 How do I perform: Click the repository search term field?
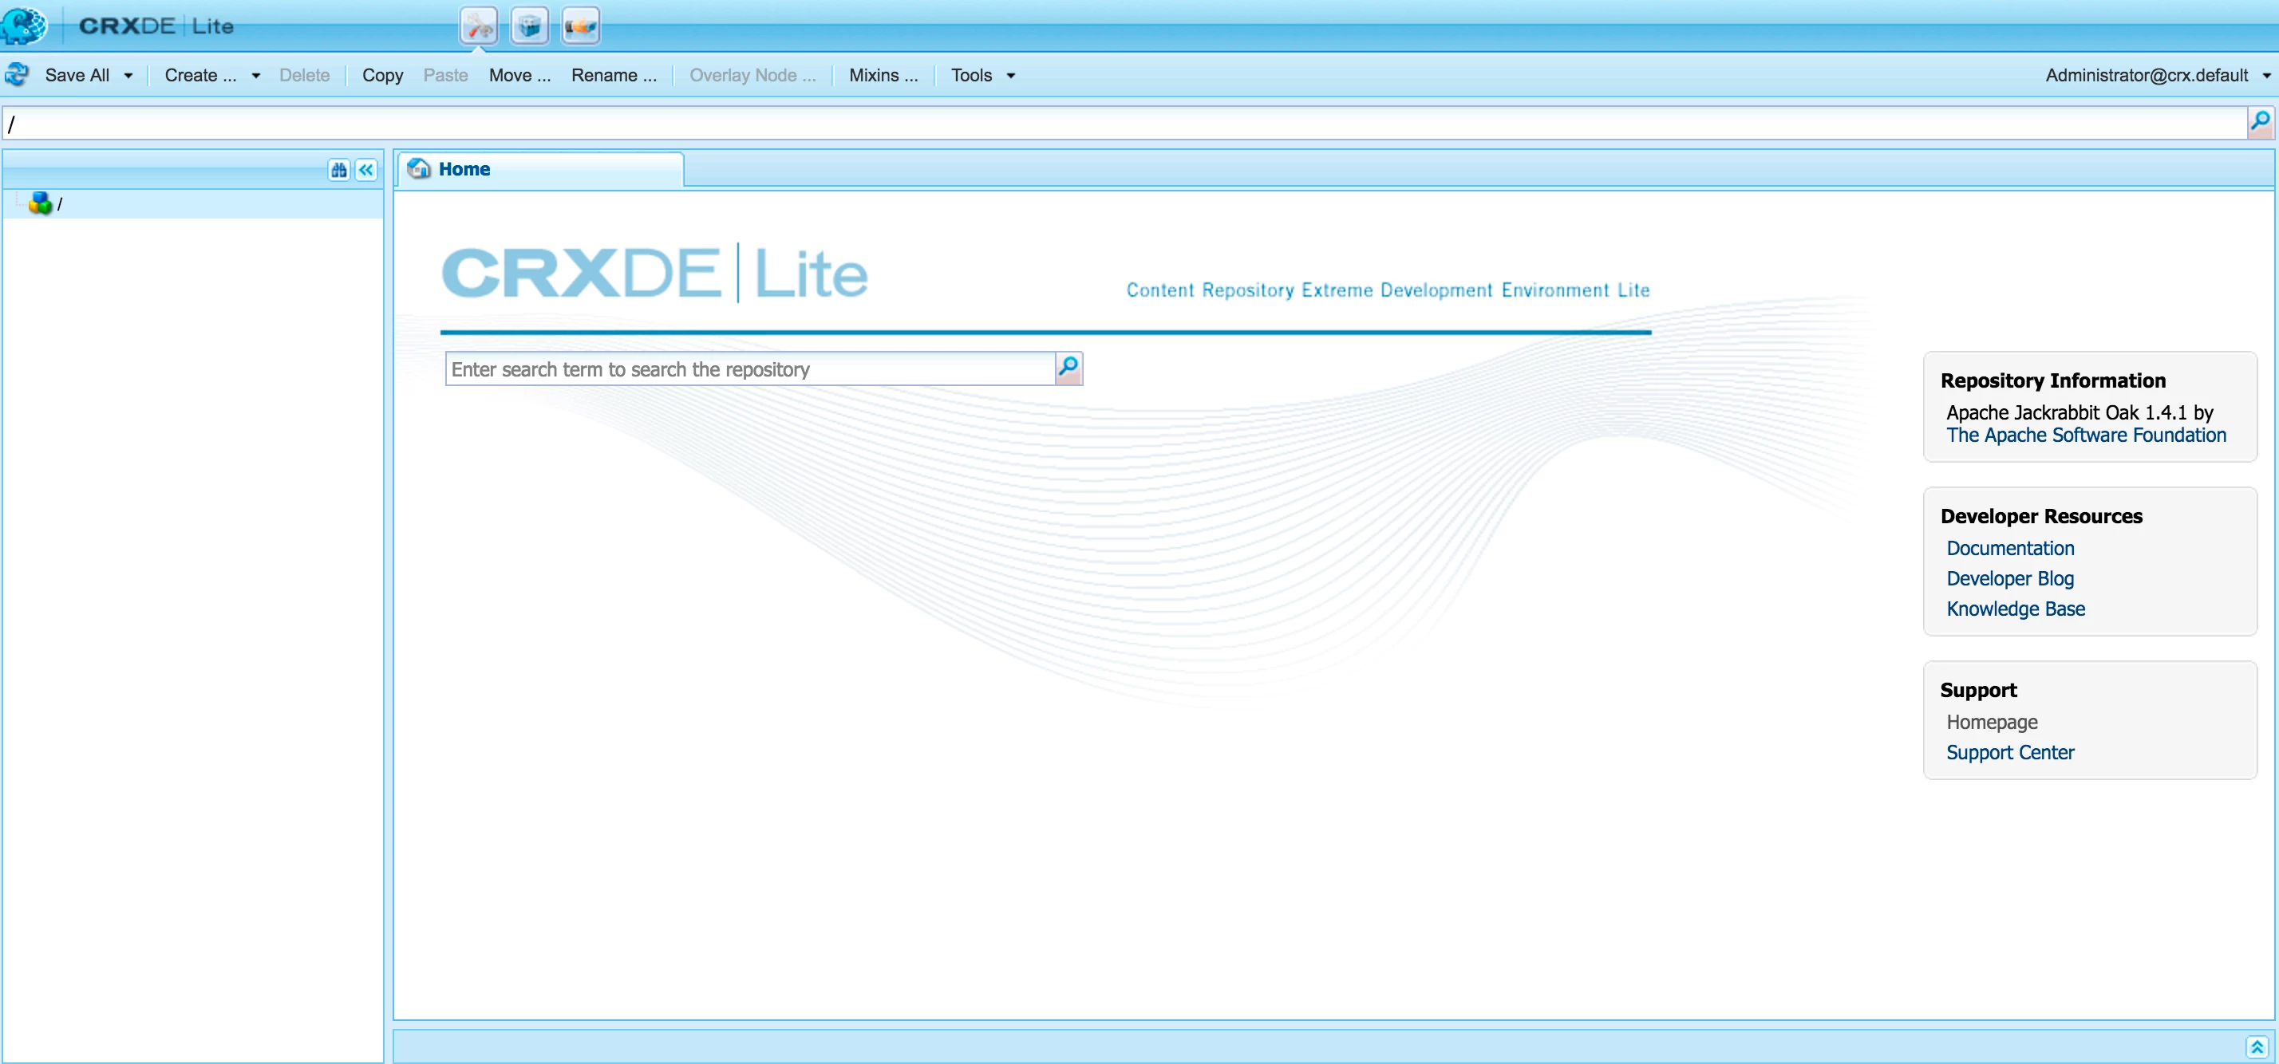tap(749, 368)
